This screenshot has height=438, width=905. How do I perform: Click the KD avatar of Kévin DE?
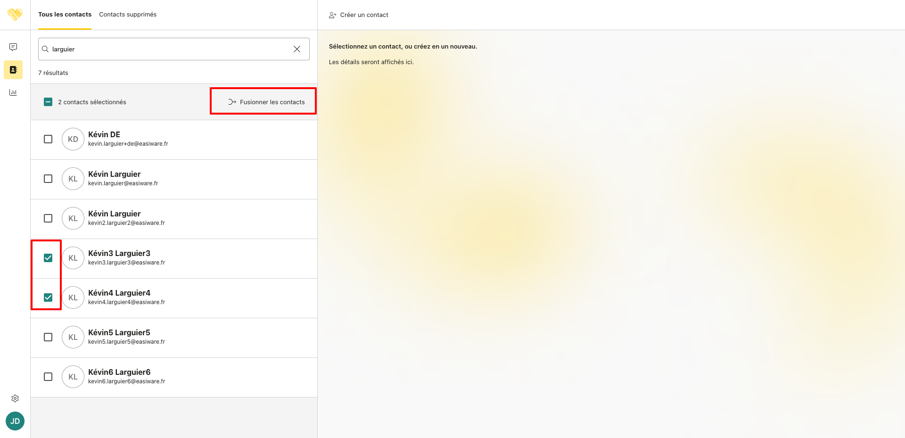point(73,139)
